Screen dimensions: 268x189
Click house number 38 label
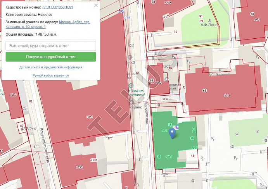pyautogui.click(x=153, y=2)
